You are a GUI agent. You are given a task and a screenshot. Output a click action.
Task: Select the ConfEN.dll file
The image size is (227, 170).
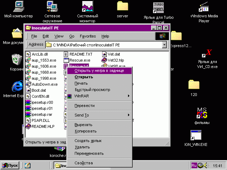pos(38,96)
